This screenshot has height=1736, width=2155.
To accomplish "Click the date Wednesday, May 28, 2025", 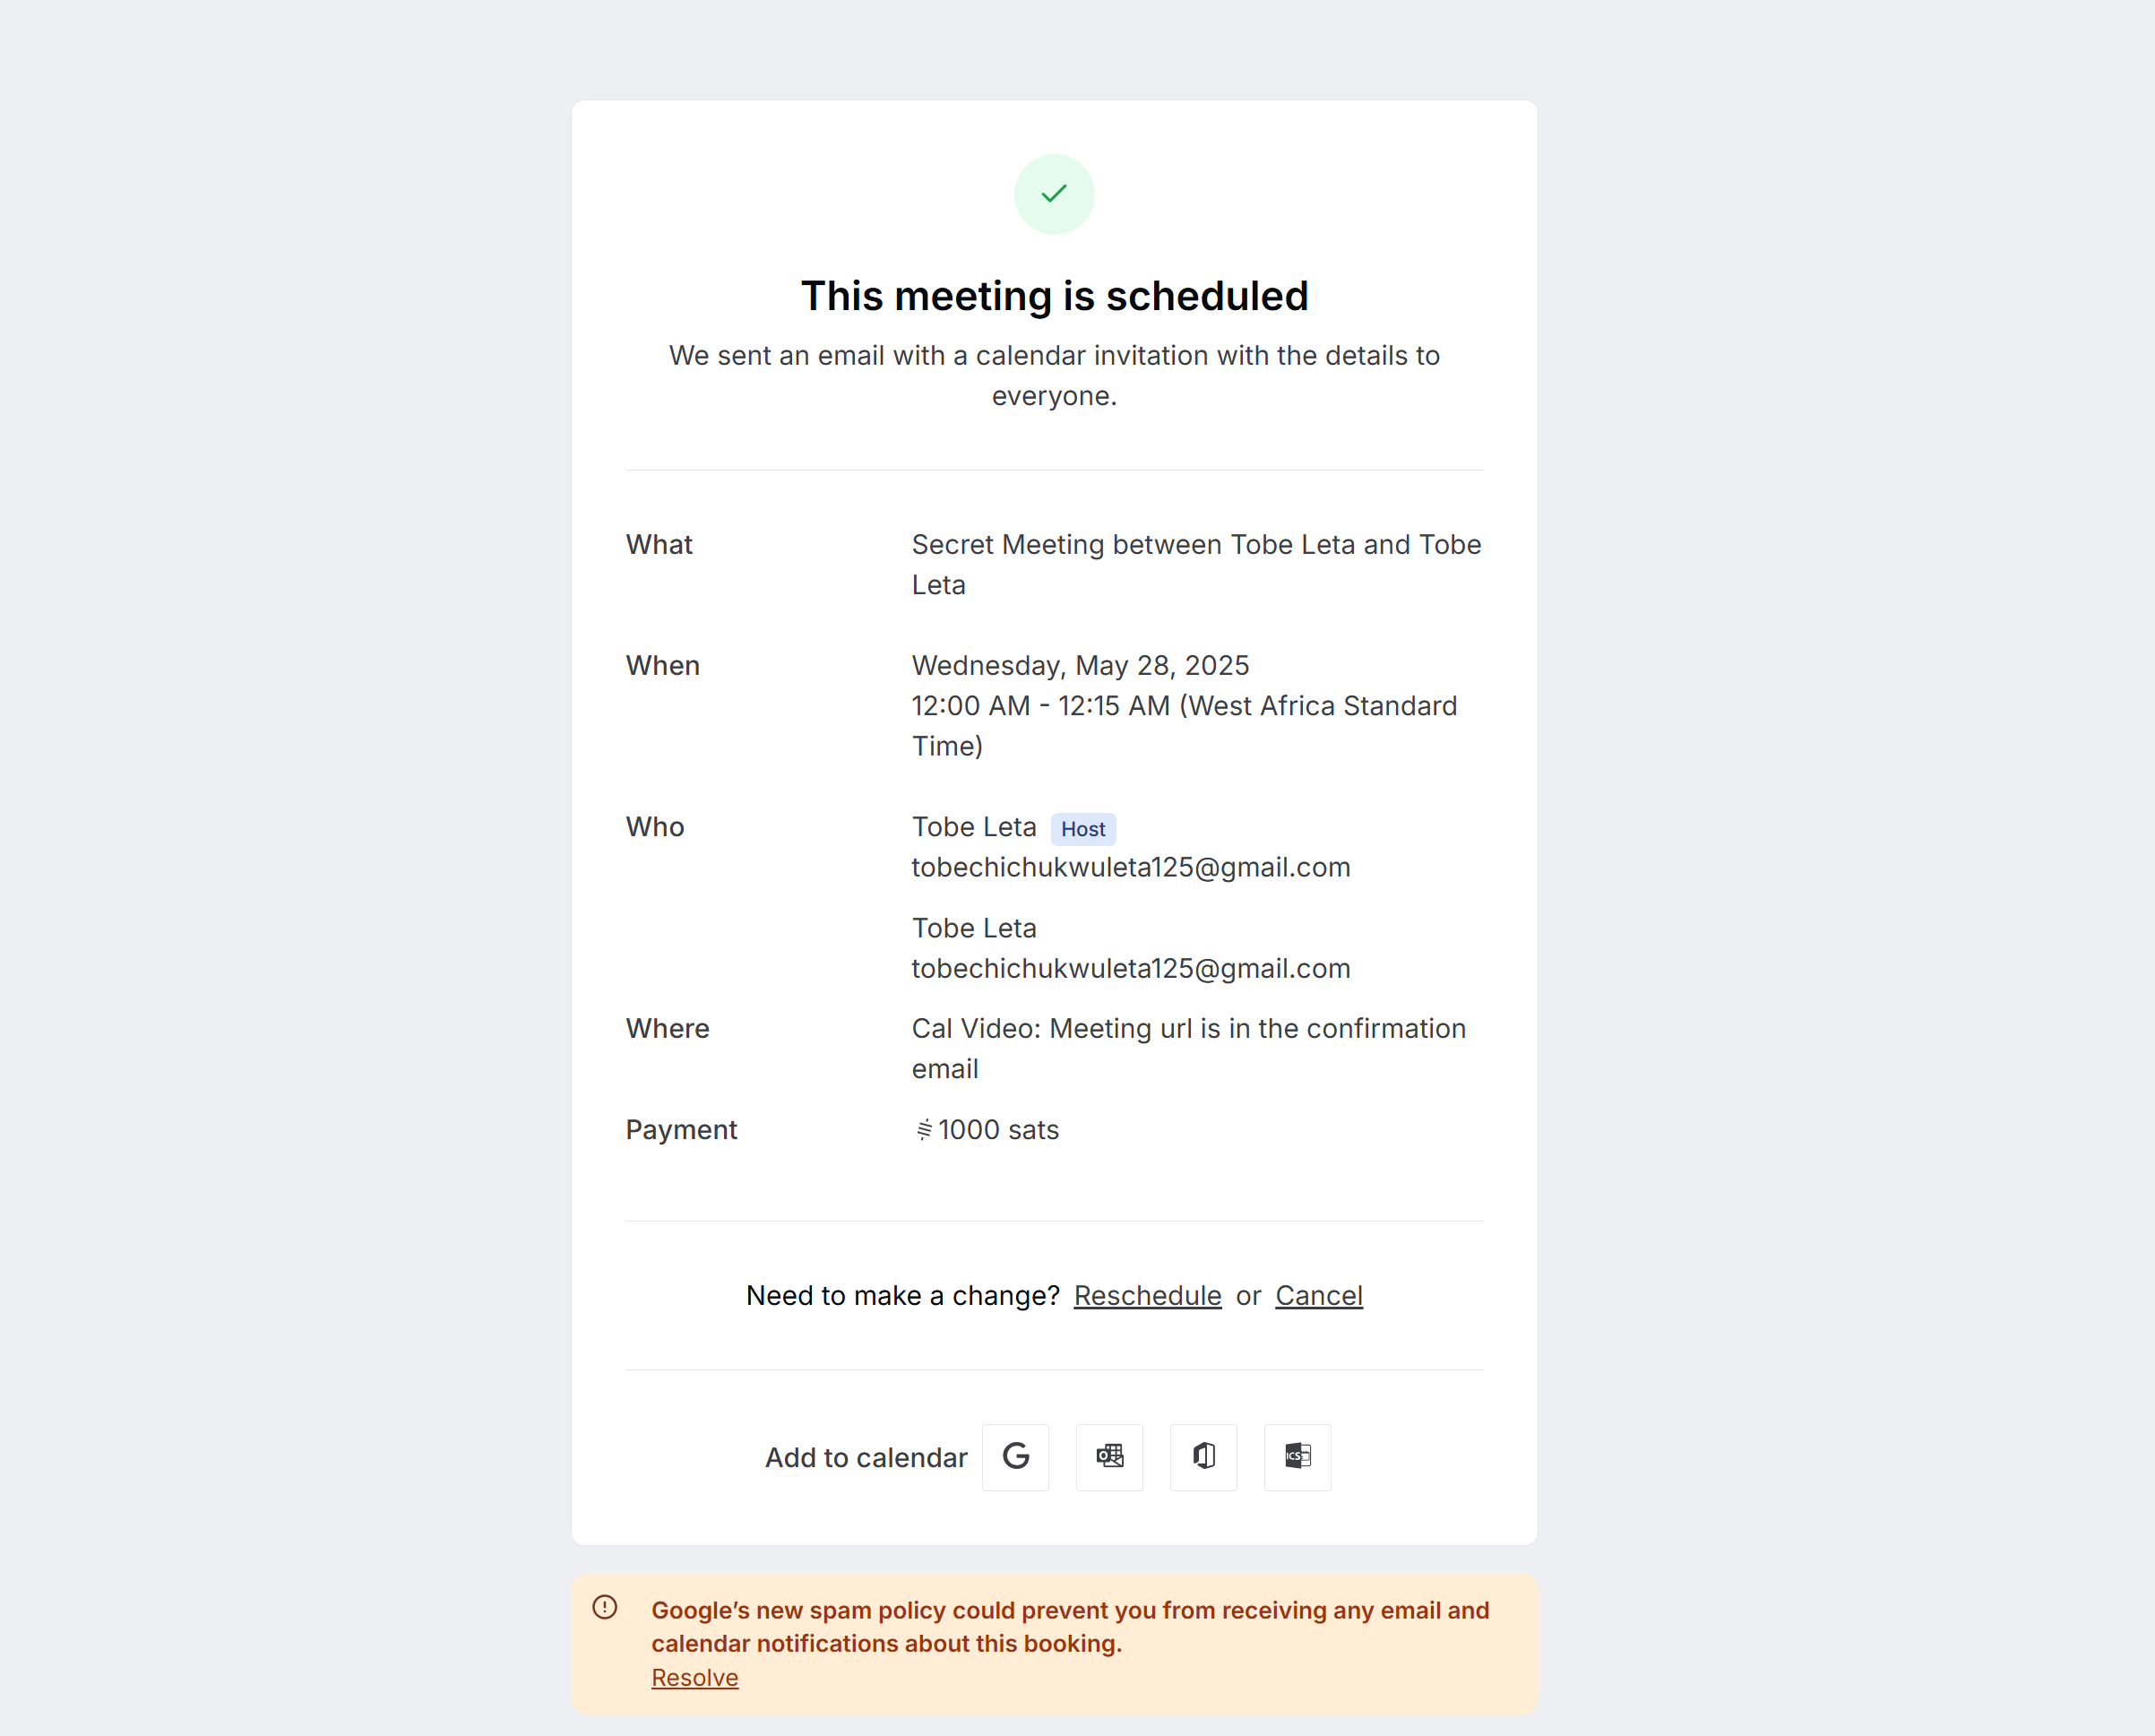I will coord(1080,666).
